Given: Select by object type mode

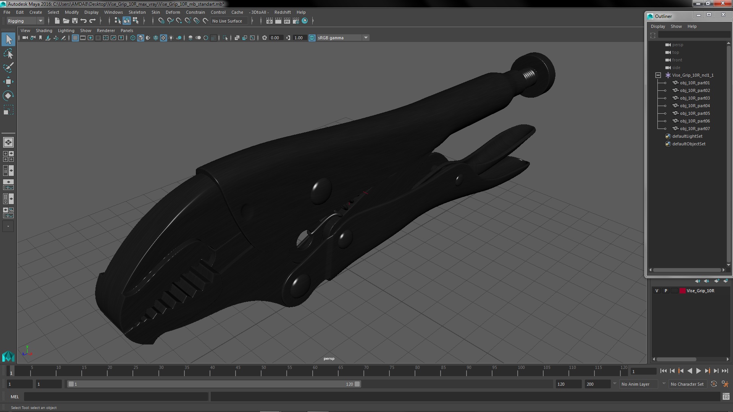Looking at the screenshot, I should click(127, 21).
